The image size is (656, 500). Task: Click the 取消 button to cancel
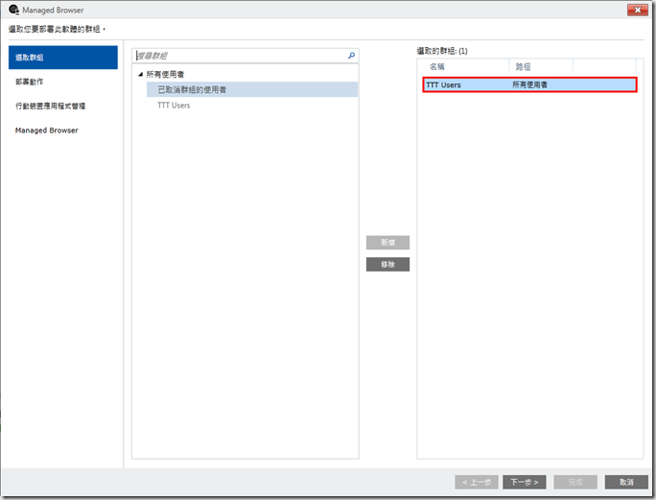[626, 482]
